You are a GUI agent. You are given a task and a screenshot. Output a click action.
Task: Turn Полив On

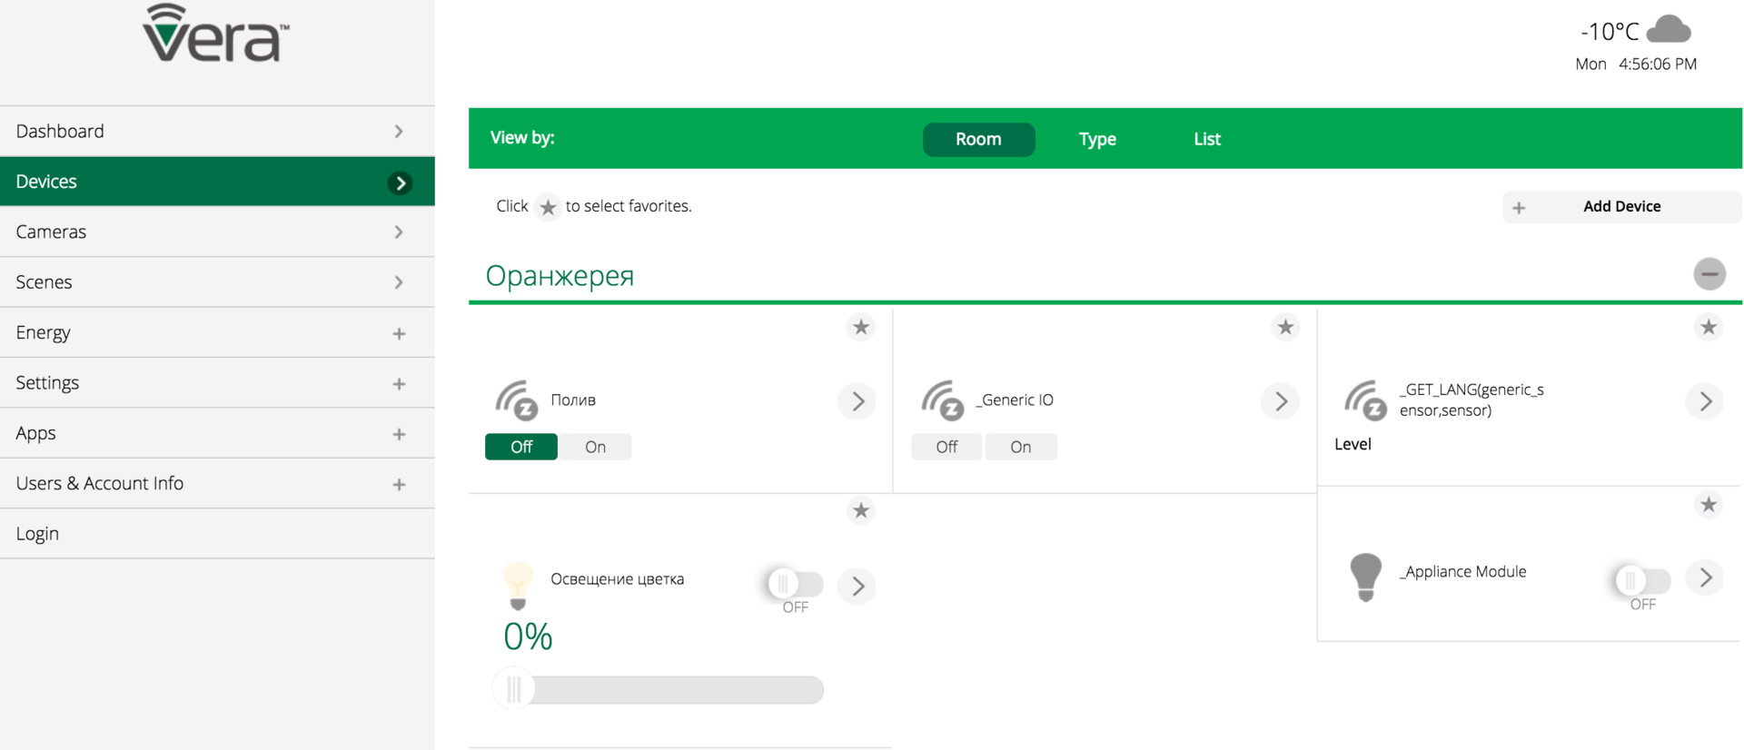(595, 447)
